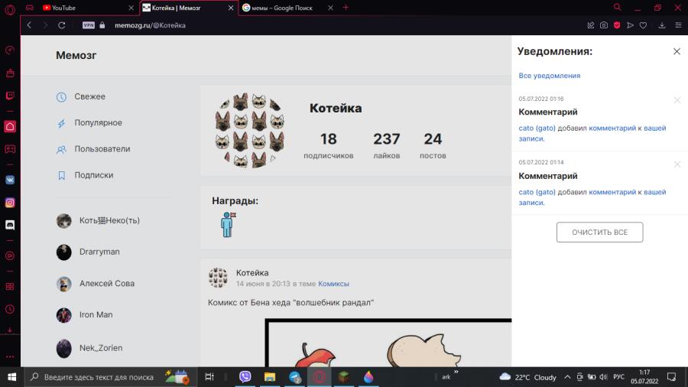Click the Windows taskbar search box
The height and width of the screenshot is (387, 688).
(109, 377)
